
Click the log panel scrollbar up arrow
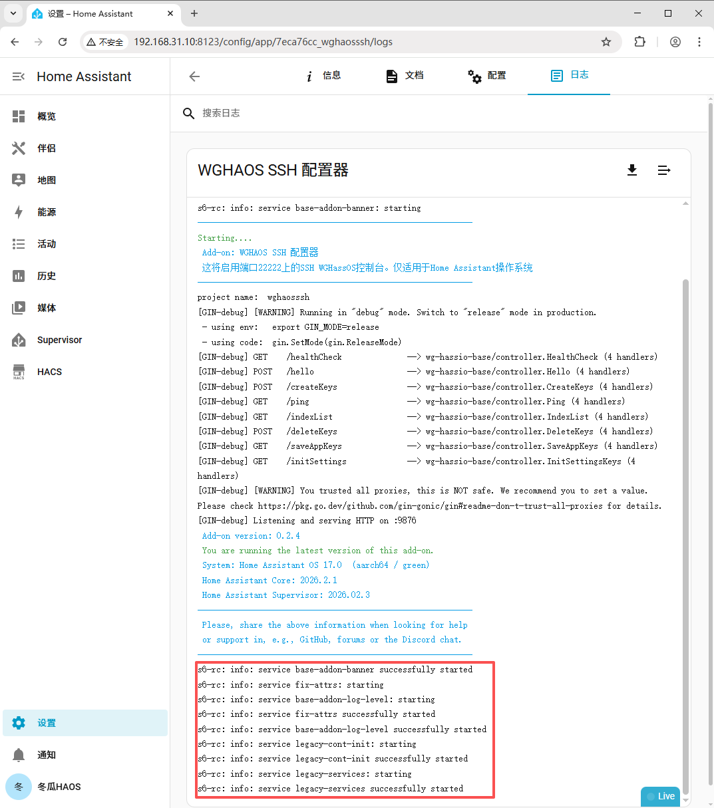pos(685,203)
